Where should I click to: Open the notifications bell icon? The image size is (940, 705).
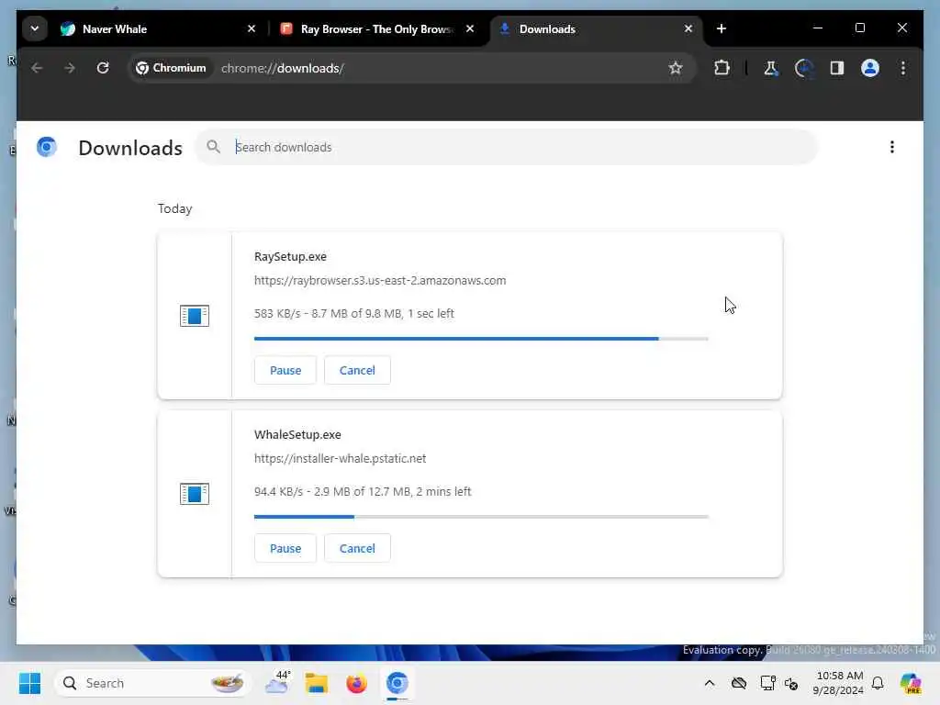[x=878, y=683]
